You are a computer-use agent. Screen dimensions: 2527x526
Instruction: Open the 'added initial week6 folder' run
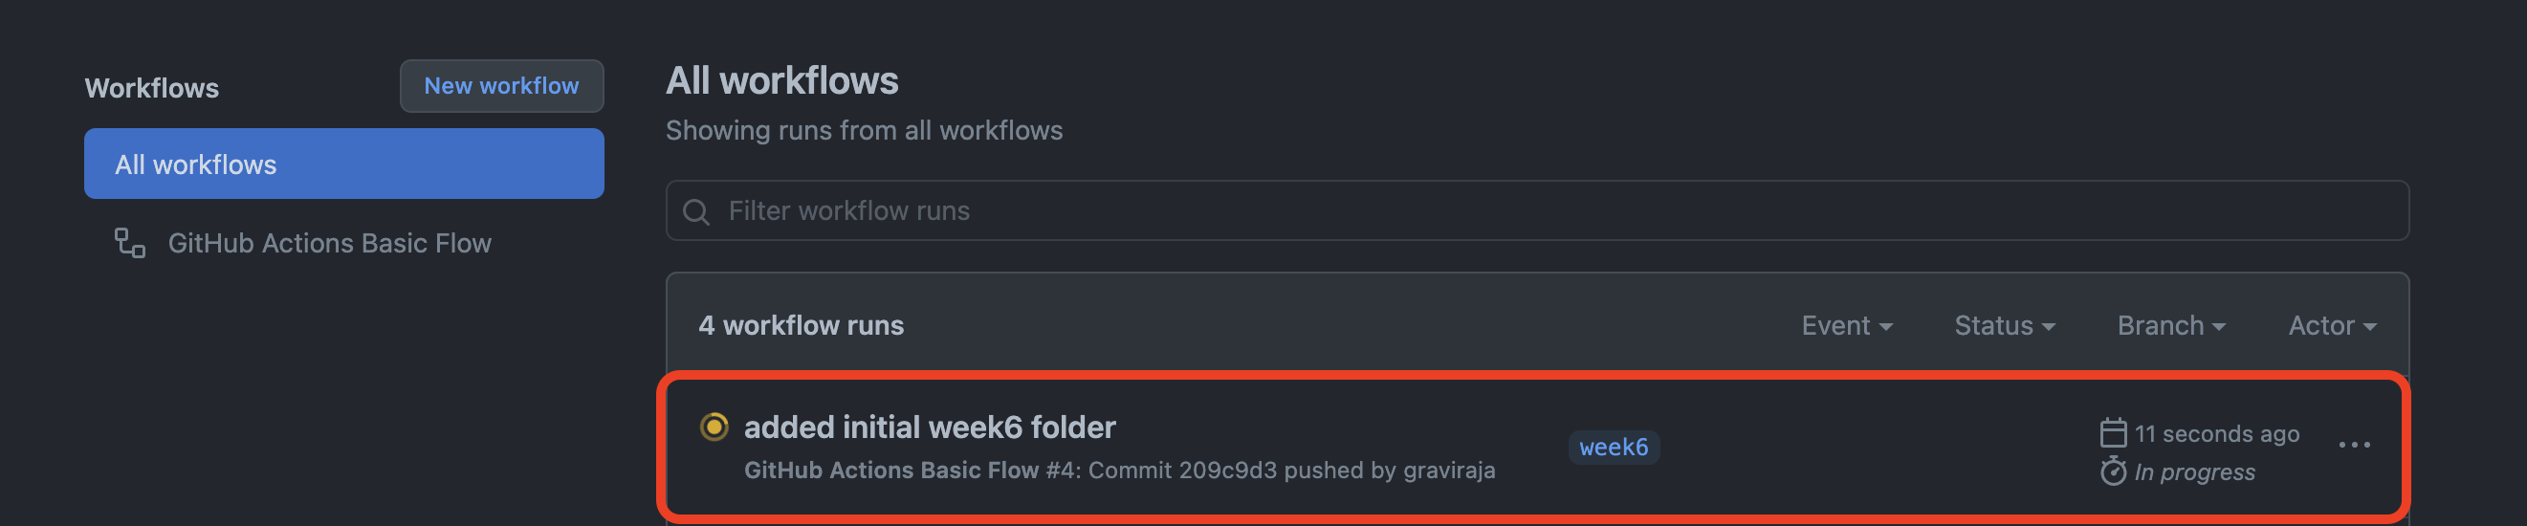click(x=929, y=427)
